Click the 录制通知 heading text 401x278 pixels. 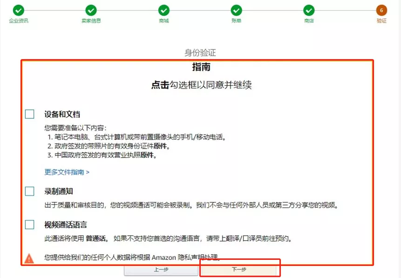(x=59, y=191)
